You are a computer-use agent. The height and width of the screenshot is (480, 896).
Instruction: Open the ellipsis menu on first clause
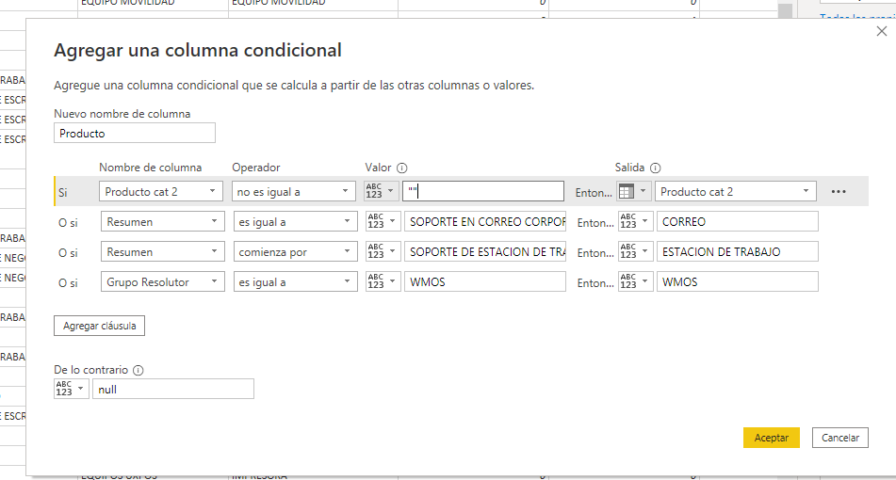[x=839, y=192]
